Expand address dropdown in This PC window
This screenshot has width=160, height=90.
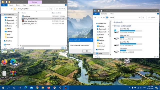click(x=140, y=18)
